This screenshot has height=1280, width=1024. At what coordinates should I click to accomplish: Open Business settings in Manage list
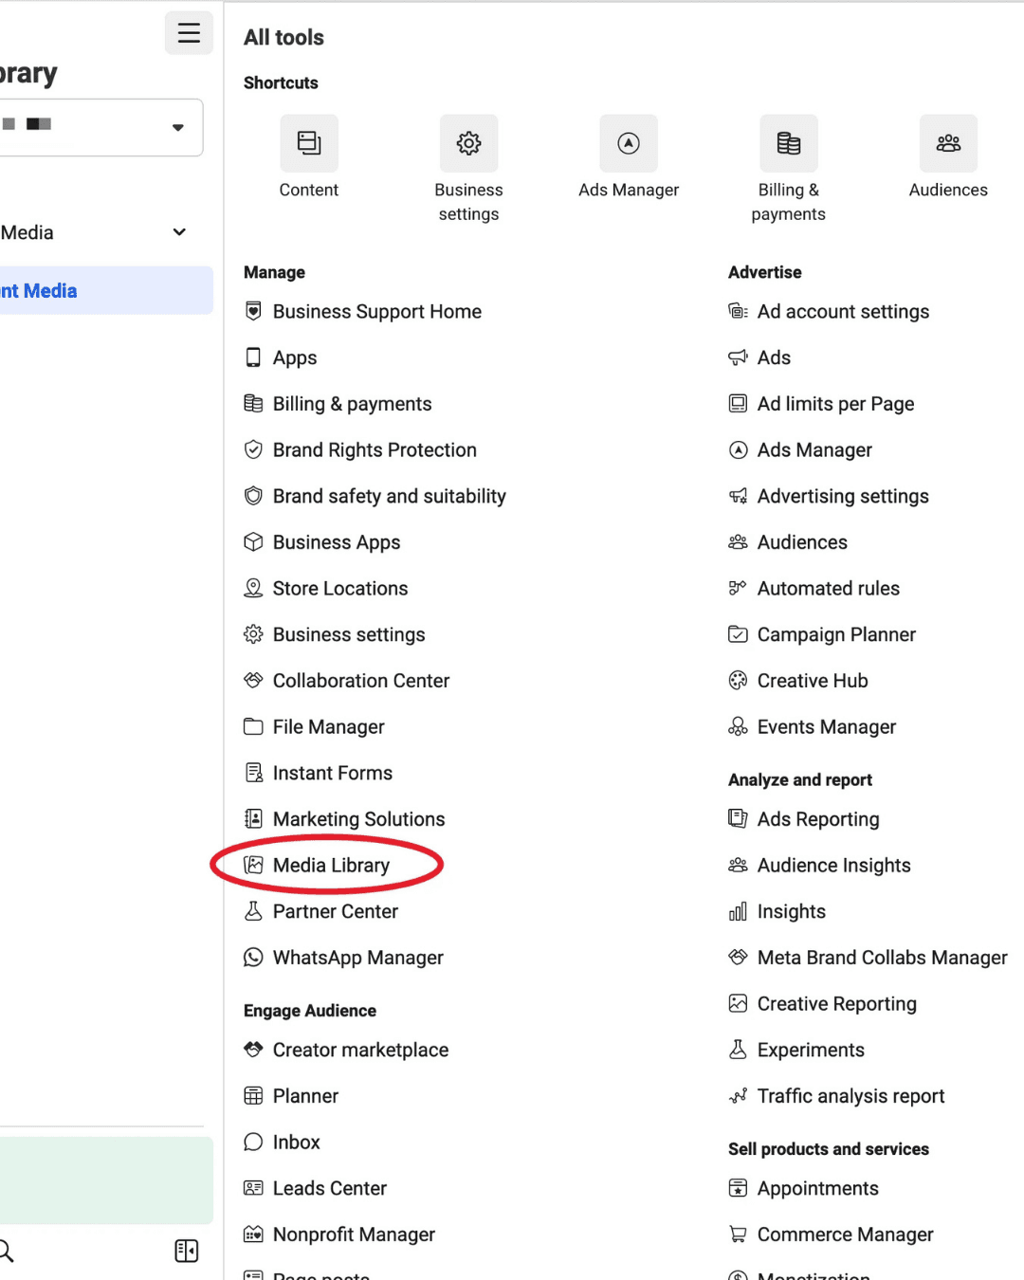349,634
